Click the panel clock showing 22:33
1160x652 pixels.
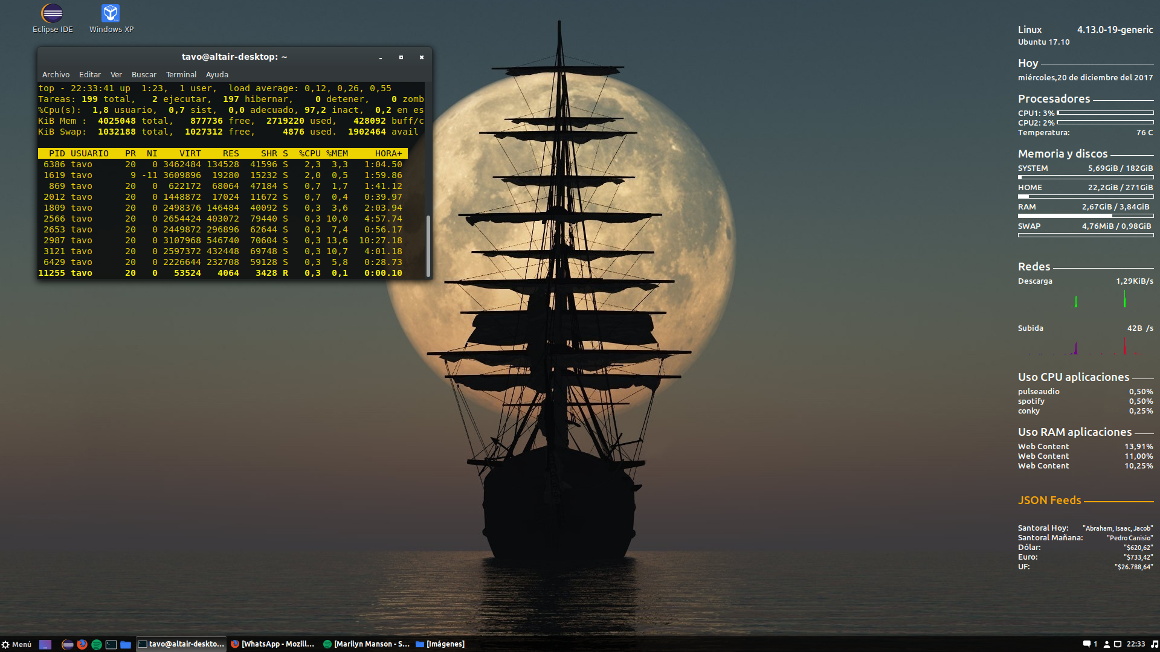pos(1136,644)
